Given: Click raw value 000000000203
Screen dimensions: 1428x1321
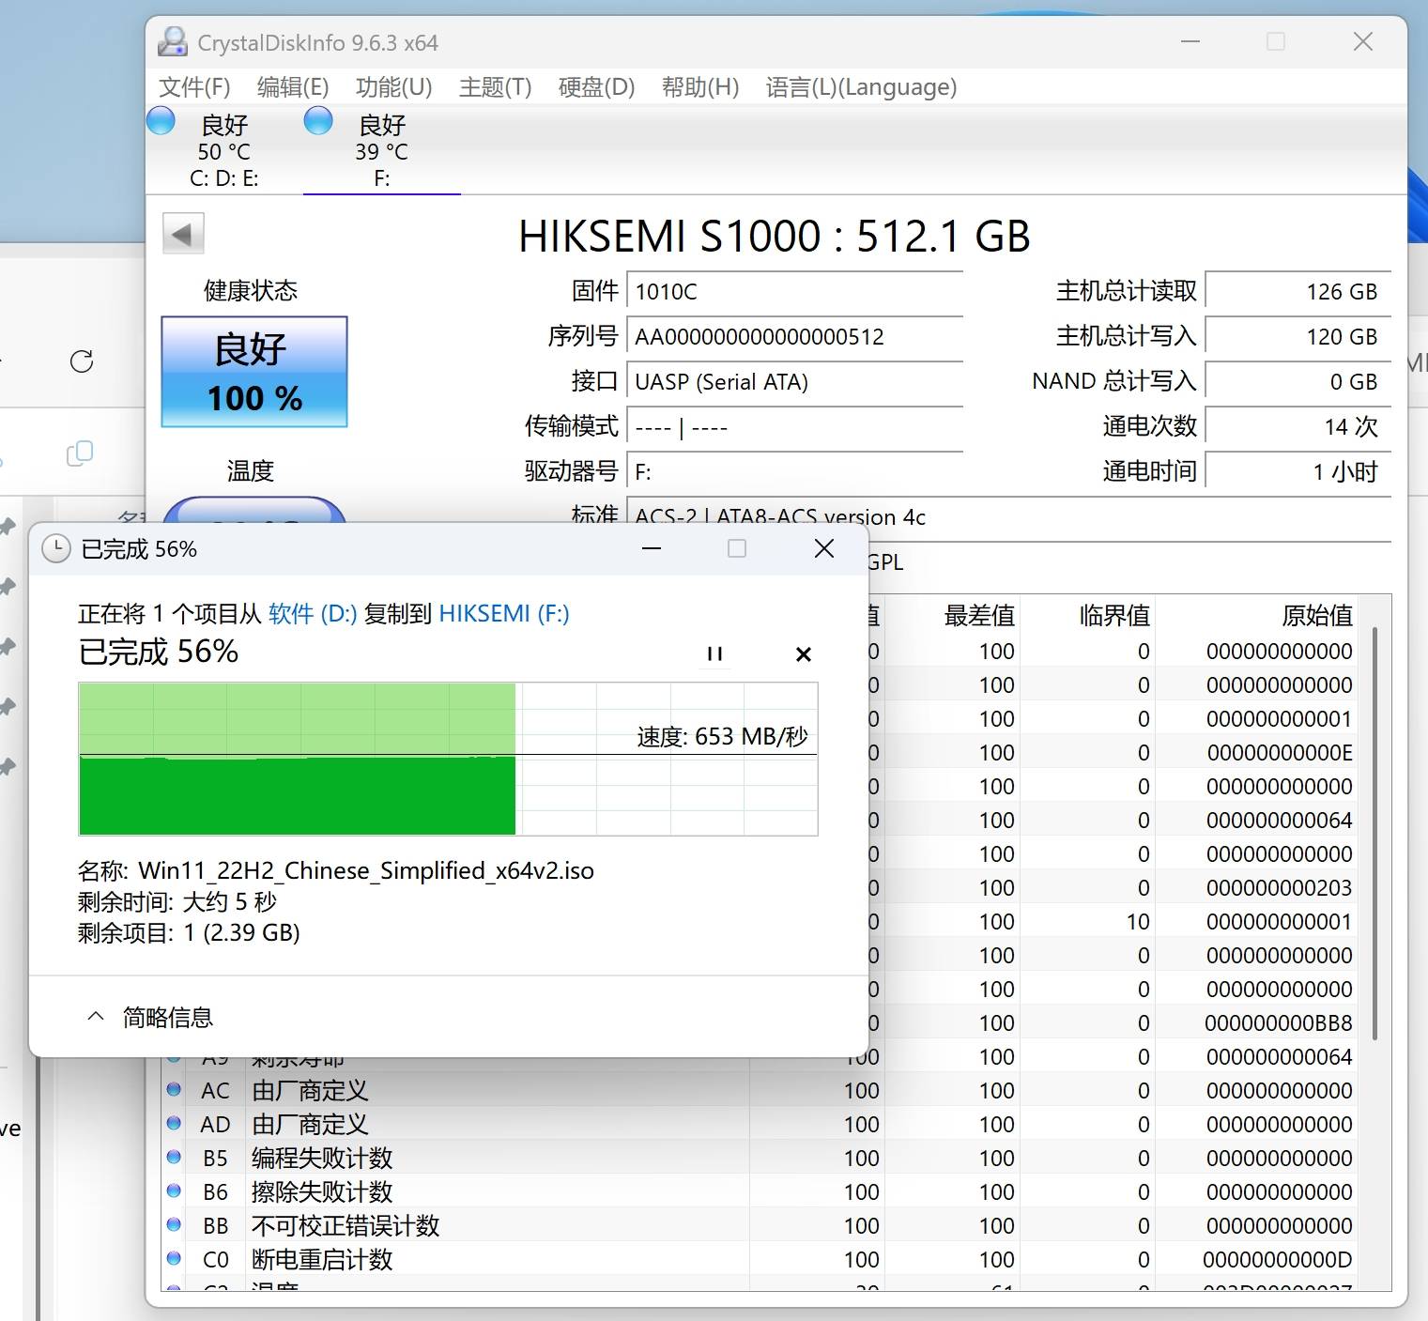Looking at the screenshot, I should (1279, 887).
